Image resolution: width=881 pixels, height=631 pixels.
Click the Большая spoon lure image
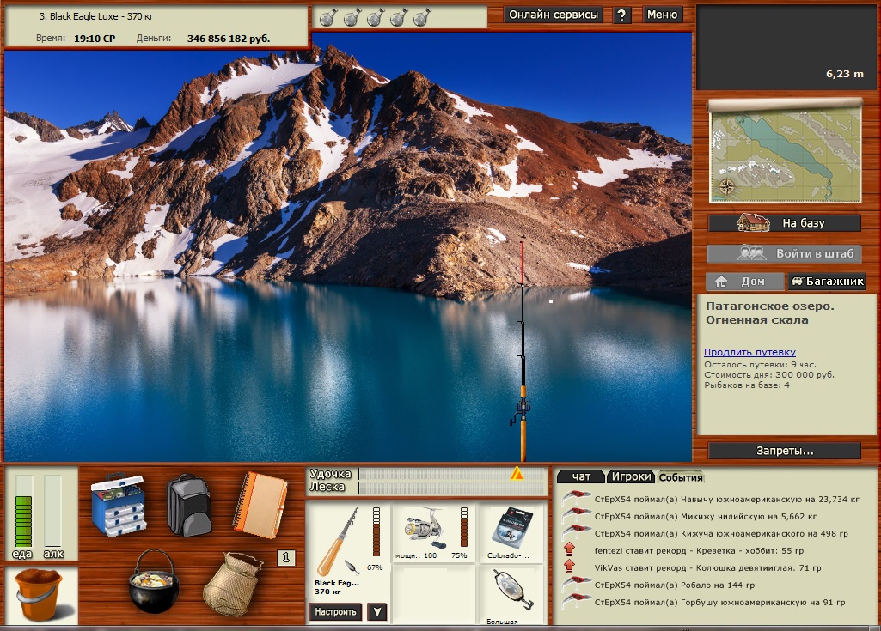click(x=512, y=590)
